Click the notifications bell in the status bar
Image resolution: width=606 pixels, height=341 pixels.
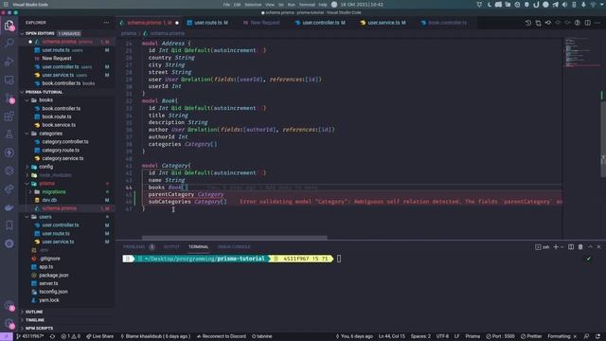click(597, 336)
